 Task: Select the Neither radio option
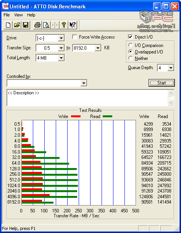point(131,58)
